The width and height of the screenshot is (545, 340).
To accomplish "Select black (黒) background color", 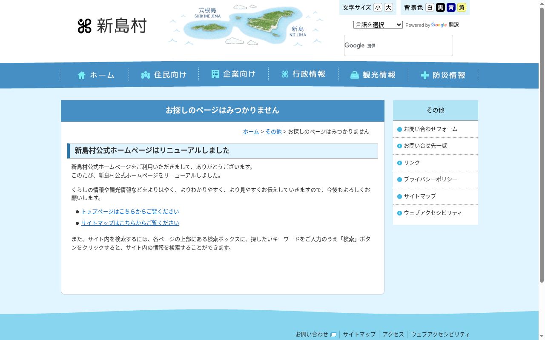I will tap(440, 8).
